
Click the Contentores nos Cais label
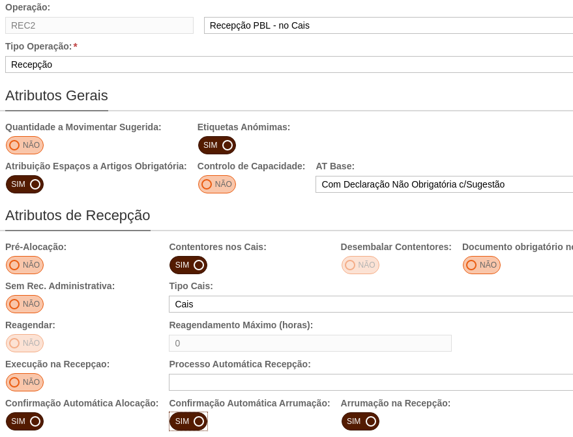click(218, 247)
